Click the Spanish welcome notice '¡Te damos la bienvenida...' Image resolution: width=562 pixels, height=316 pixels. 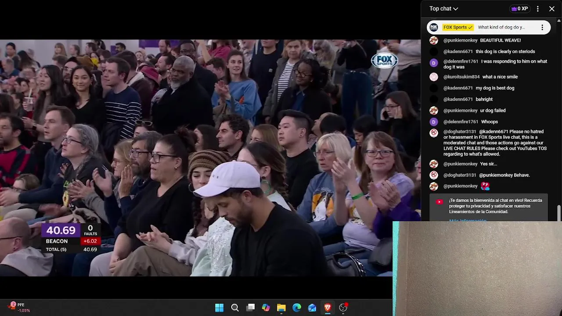tap(495, 206)
